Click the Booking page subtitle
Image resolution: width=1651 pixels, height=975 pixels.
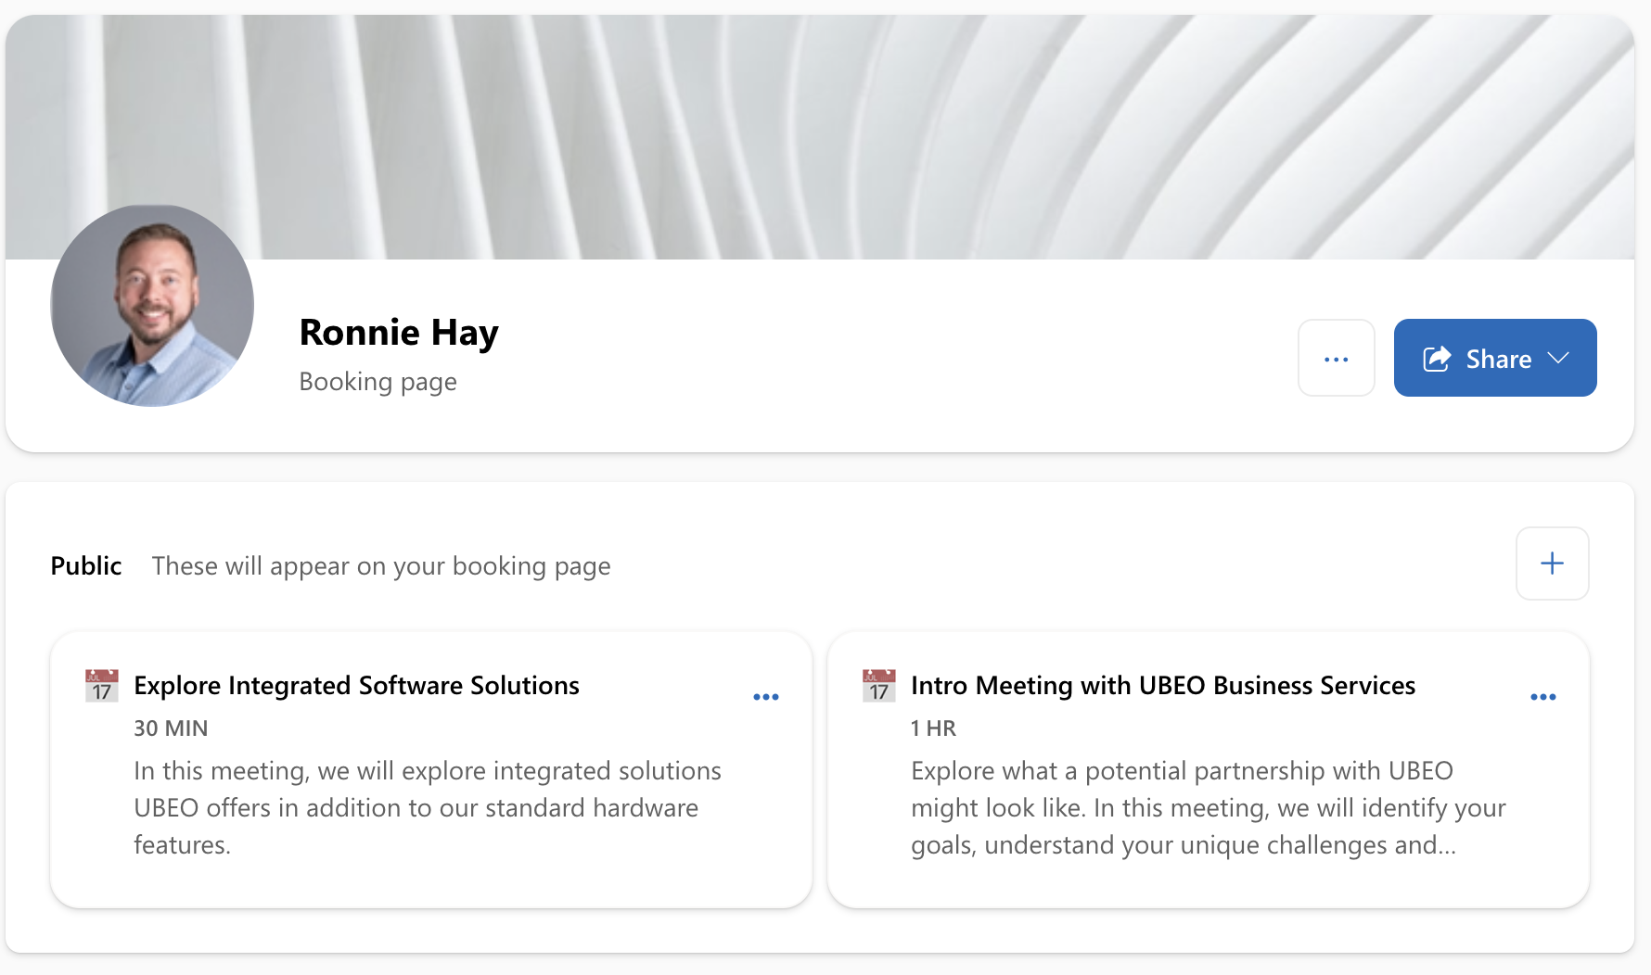[378, 382]
